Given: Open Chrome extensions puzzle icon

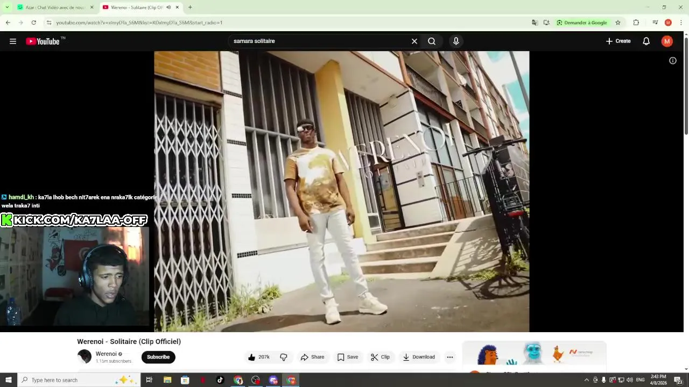Looking at the screenshot, I should click(636, 23).
